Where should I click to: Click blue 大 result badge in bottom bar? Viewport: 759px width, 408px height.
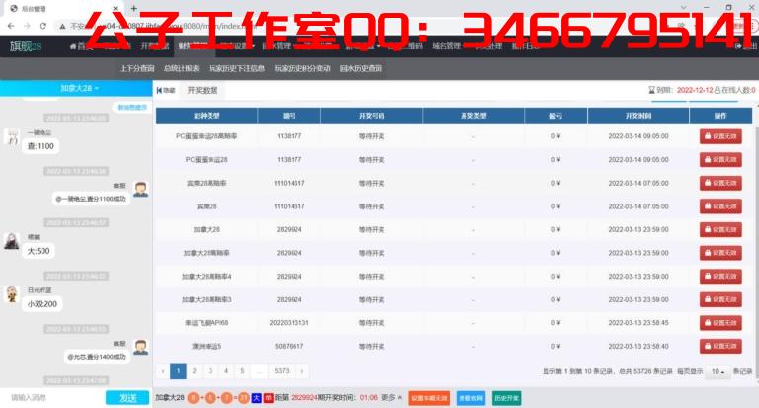pos(257,398)
